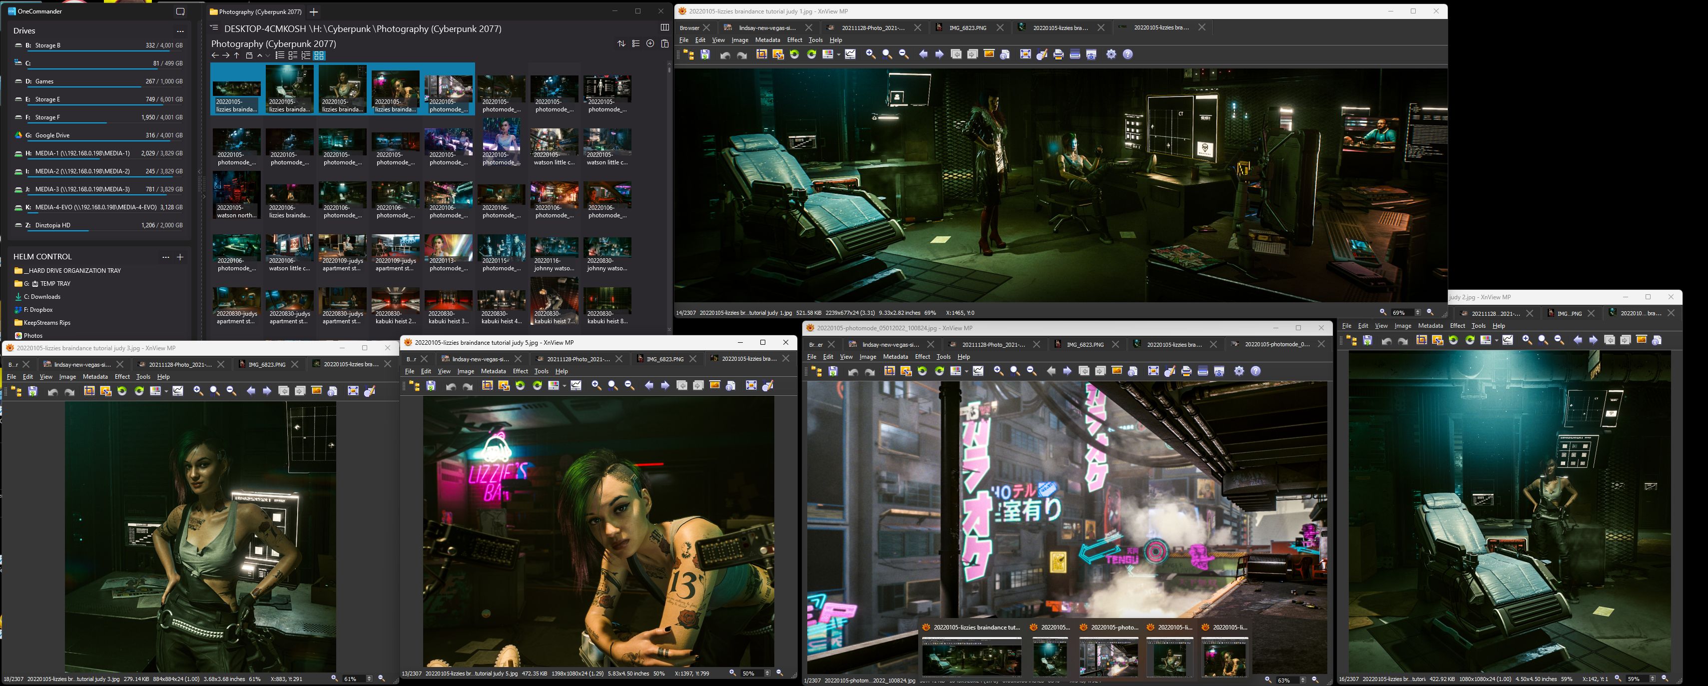
Task: Zoom in using judy 3.jpg window toolbar magnifier
Action: click(x=198, y=391)
